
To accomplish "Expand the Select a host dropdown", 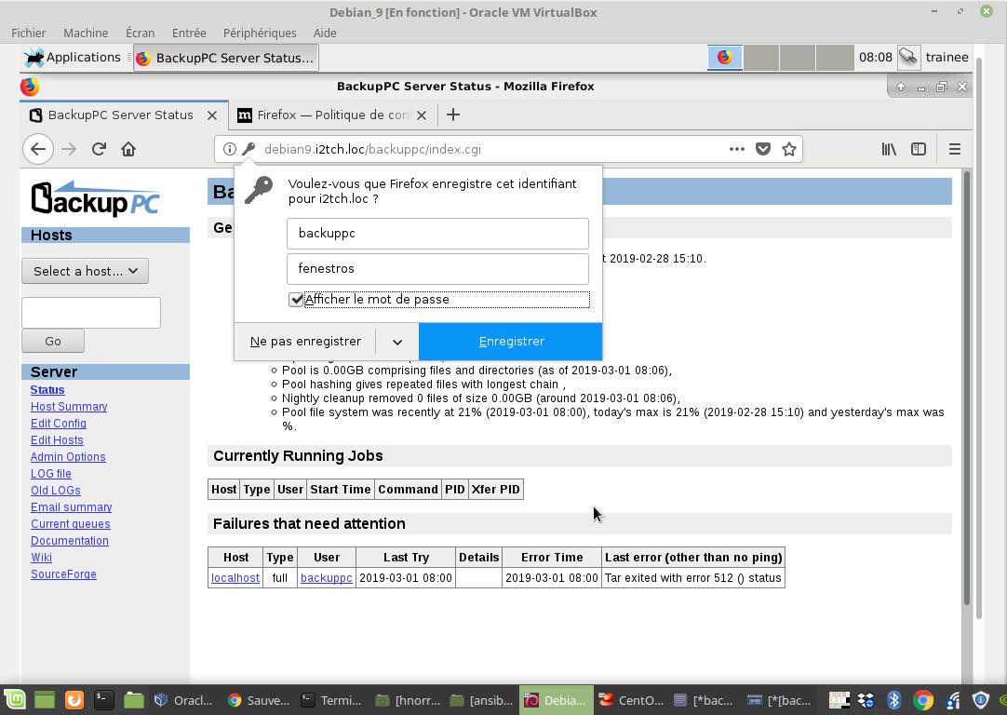I will coord(85,271).
